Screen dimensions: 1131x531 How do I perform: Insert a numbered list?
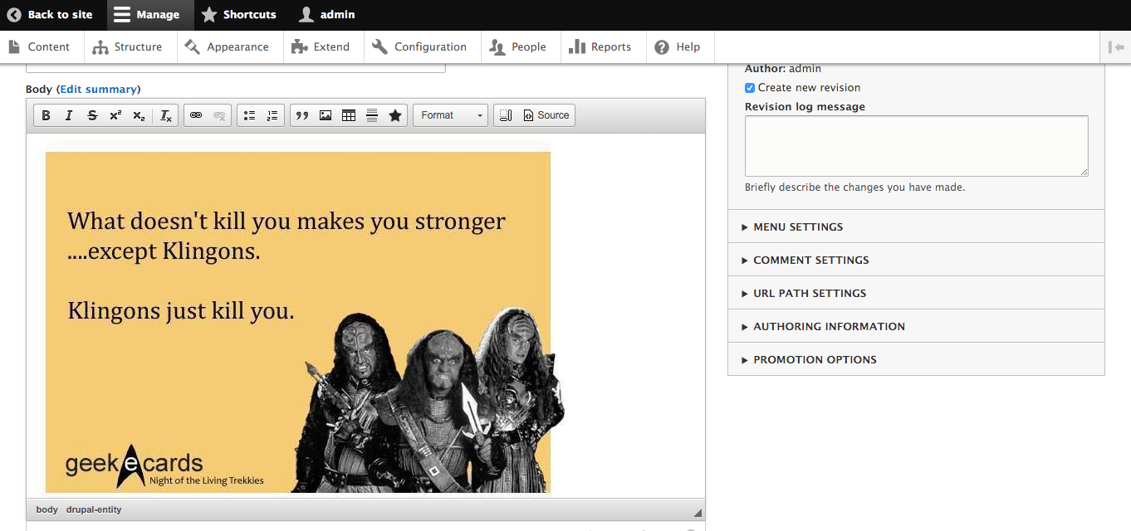click(x=272, y=115)
